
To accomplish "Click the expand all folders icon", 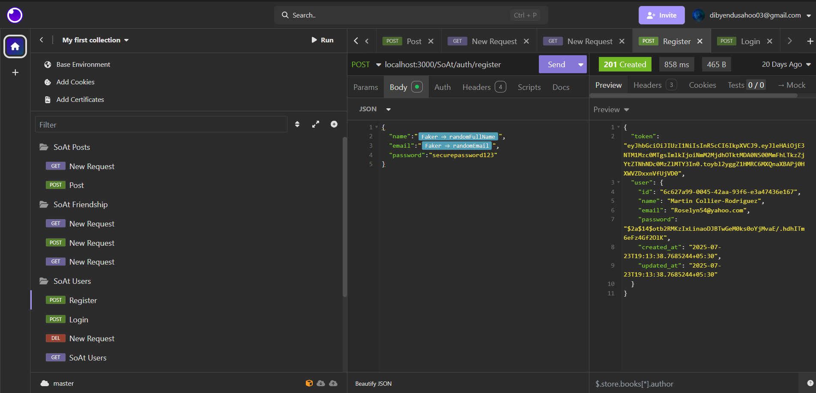I will (x=316, y=125).
